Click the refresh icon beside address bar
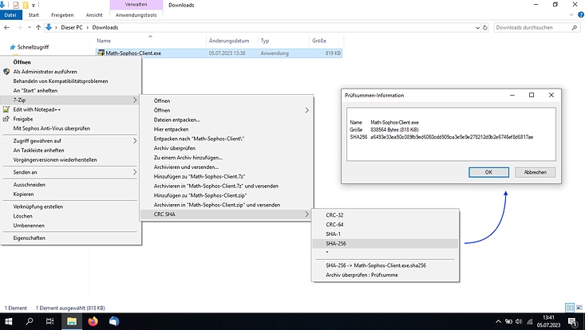The image size is (585, 330). (x=485, y=28)
